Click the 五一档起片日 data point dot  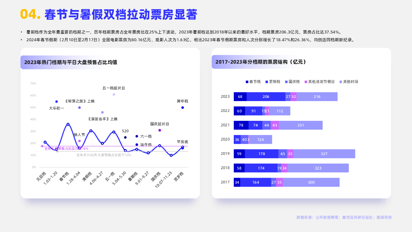coord(114,94)
